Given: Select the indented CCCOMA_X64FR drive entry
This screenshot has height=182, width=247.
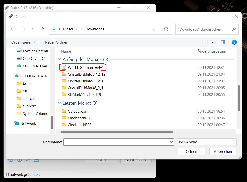Looking at the screenshot, I should [33, 66].
